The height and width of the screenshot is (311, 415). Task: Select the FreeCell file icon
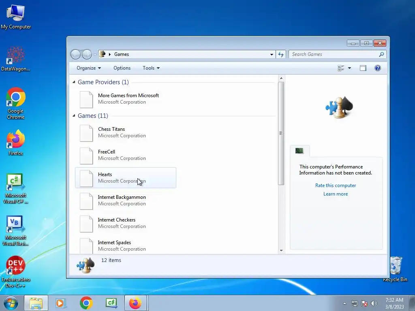point(86,156)
